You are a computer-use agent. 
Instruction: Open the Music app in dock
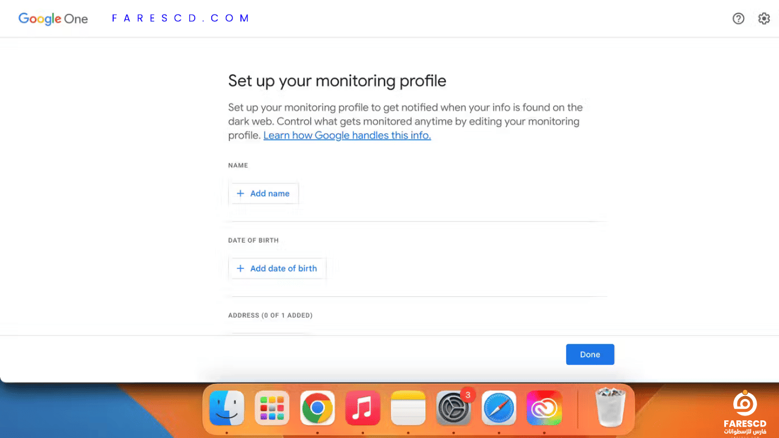(x=363, y=408)
